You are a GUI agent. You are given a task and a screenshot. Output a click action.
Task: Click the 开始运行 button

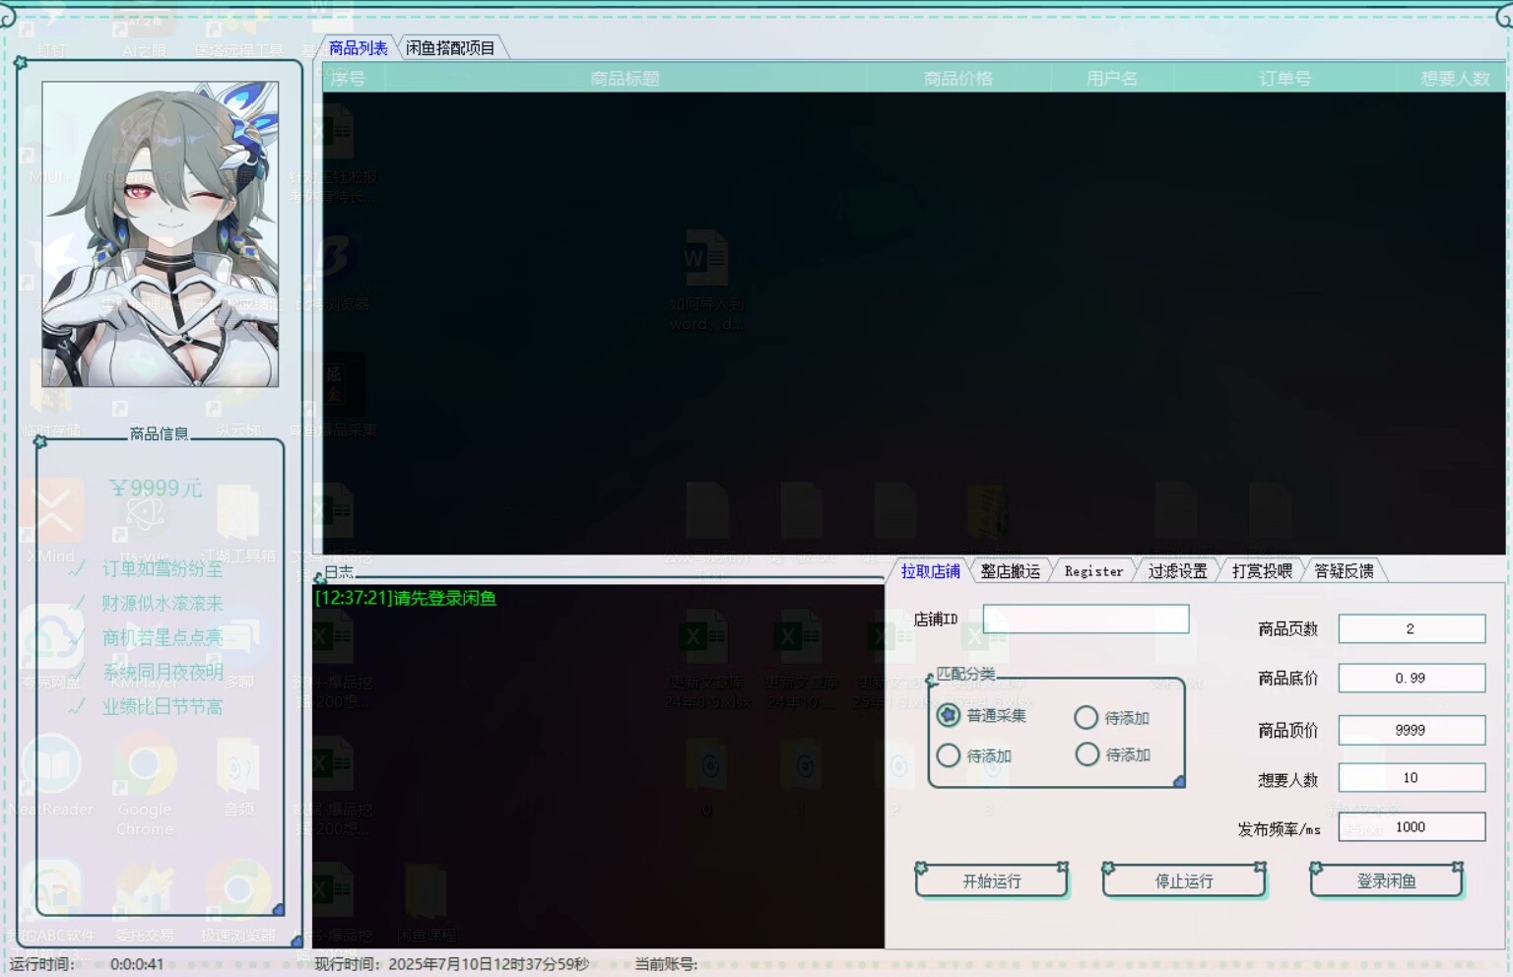coord(992,880)
